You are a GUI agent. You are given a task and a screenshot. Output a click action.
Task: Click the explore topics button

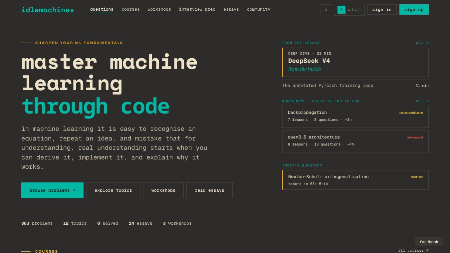click(x=113, y=190)
